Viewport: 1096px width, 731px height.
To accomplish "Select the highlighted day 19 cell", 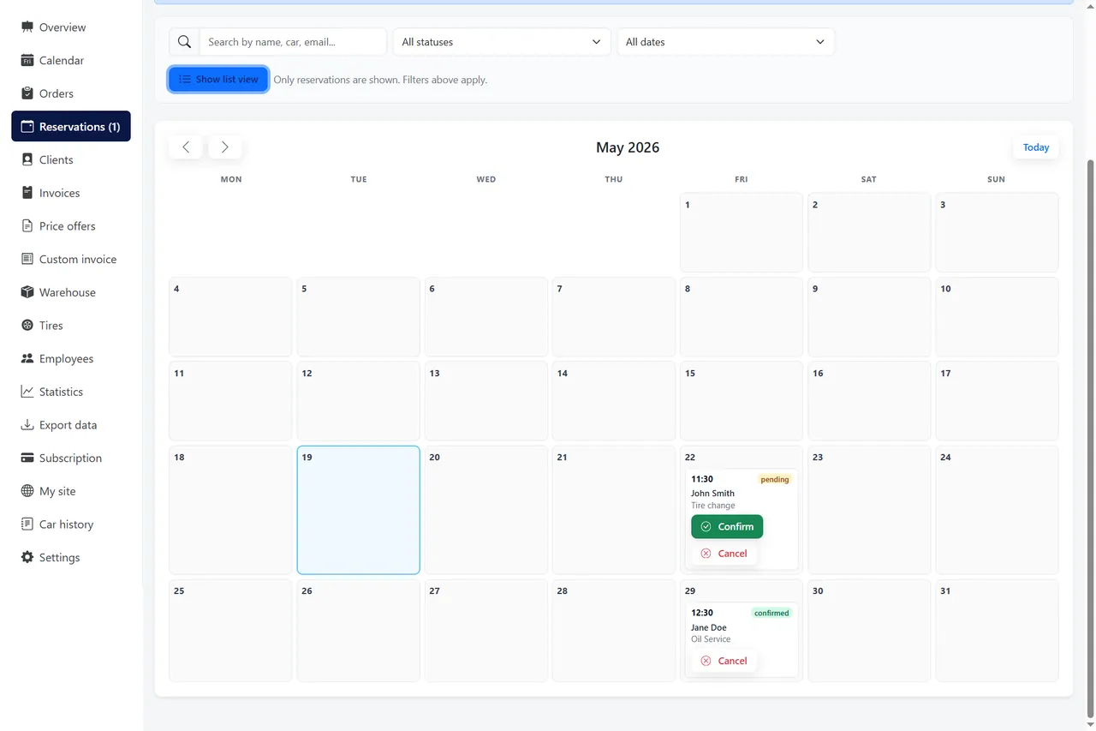I will click(x=358, y=509).
